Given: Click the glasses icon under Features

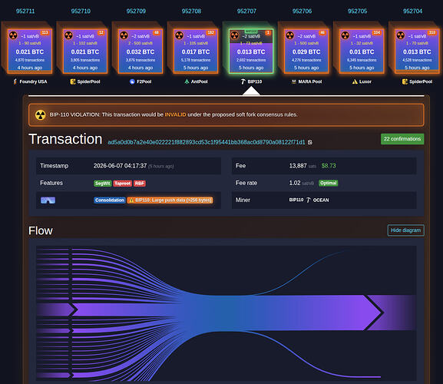Looking at the screenshot, I should tap(48, 200).
